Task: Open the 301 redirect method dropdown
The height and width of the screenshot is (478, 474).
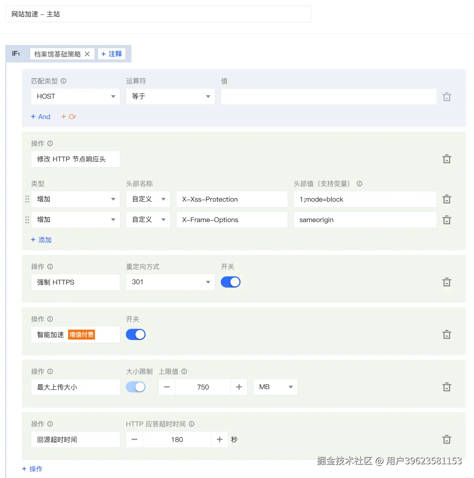Action: click(171, 282)
